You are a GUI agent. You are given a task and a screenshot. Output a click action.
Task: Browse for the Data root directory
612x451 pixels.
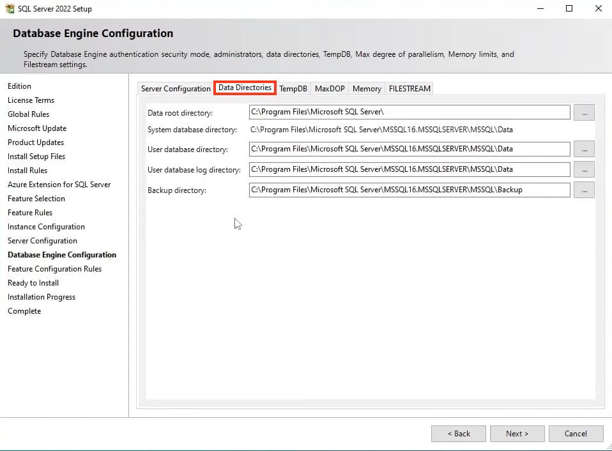[x=584, y=112]
